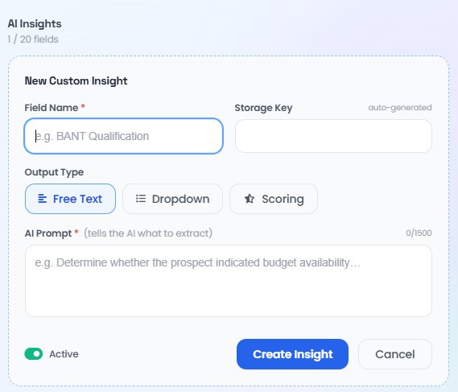Click inside the Storage Key field
This screenshot has height=392, width=458.
pos(333,136)
